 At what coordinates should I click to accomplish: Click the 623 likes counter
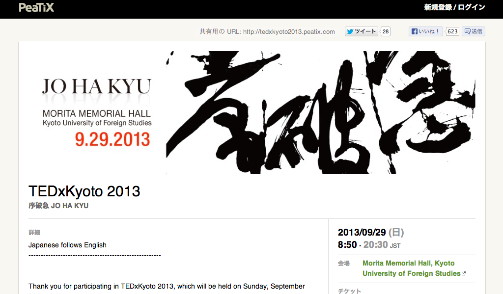[x=452, y=31]
